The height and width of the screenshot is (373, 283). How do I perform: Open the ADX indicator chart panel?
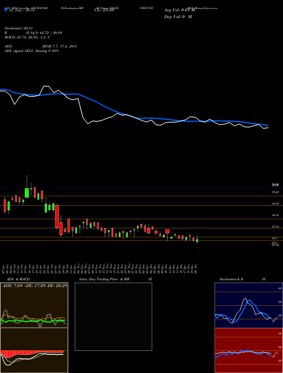(x=34, y=305)
